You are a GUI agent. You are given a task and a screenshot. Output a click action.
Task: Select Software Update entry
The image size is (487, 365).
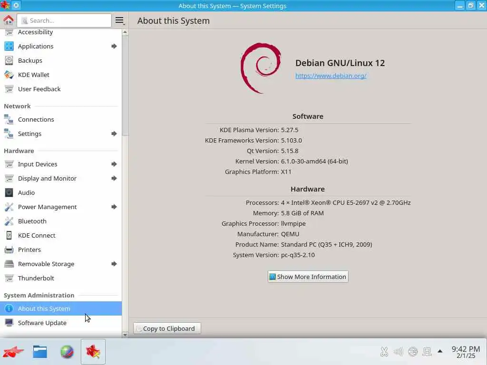coord(61,323)
